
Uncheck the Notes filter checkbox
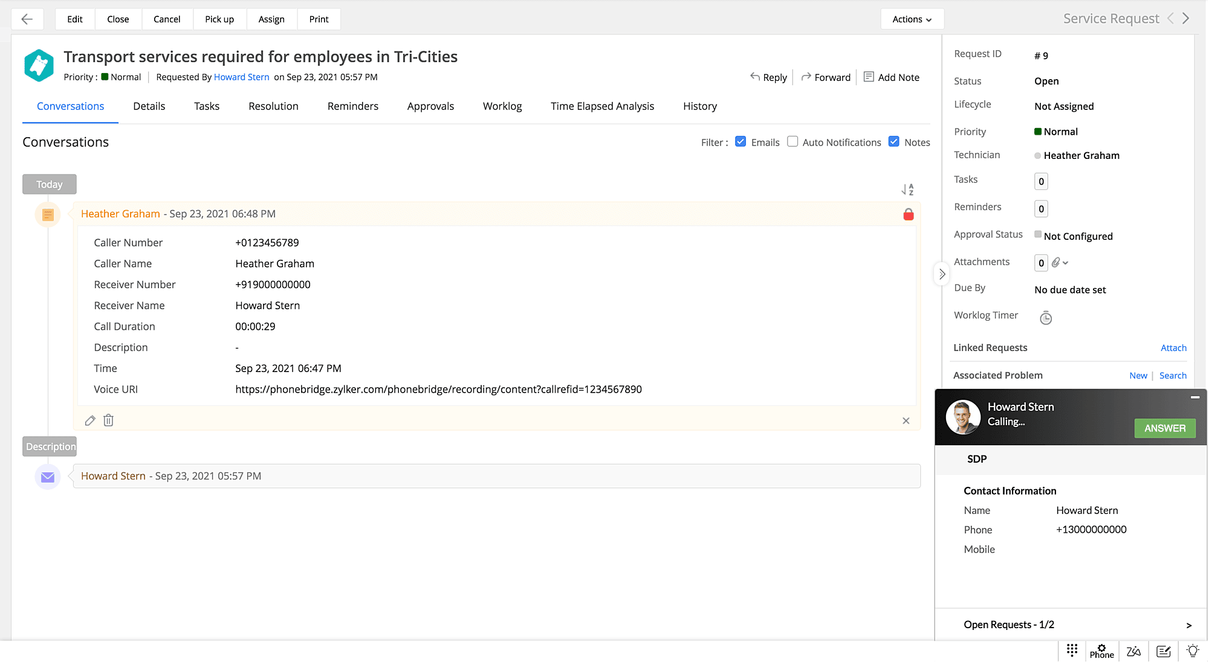[893, 142]
